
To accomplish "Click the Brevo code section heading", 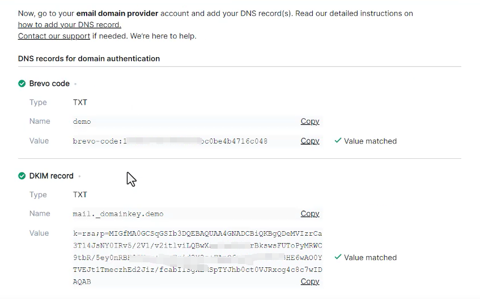I will [49, 84].
